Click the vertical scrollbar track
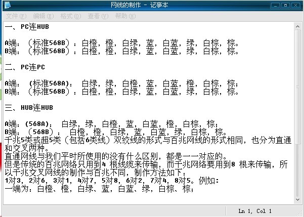 click(298, 111)
